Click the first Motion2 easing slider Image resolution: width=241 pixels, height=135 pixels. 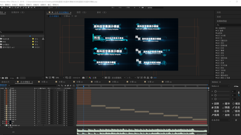tap(222, 91)
